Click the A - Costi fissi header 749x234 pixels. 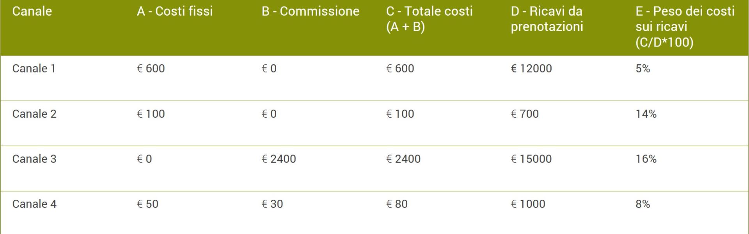point(175,11)
